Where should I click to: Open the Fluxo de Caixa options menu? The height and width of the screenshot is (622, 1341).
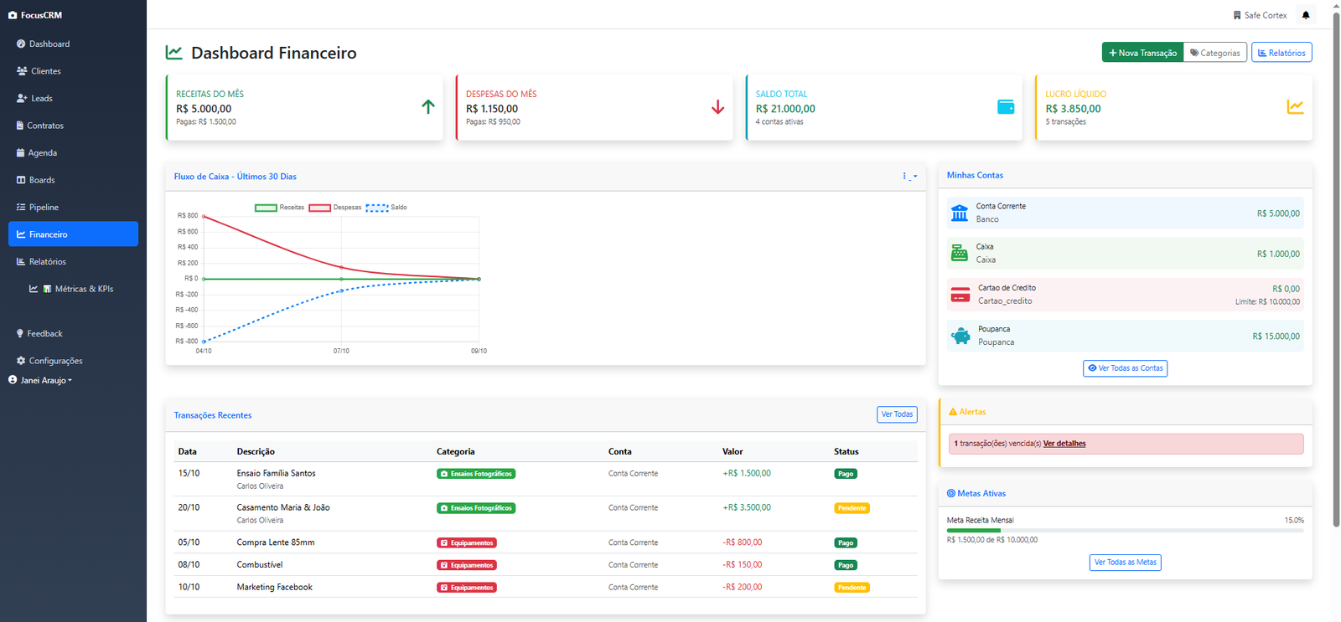coord(909,177)
